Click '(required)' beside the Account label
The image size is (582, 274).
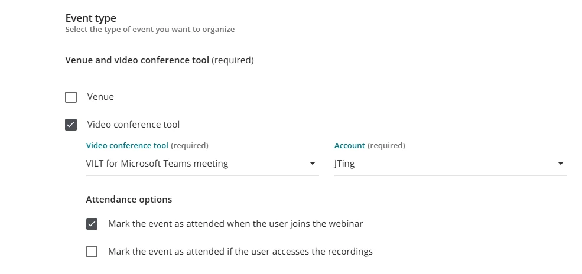pyautogui.click(x=386, y=145)
